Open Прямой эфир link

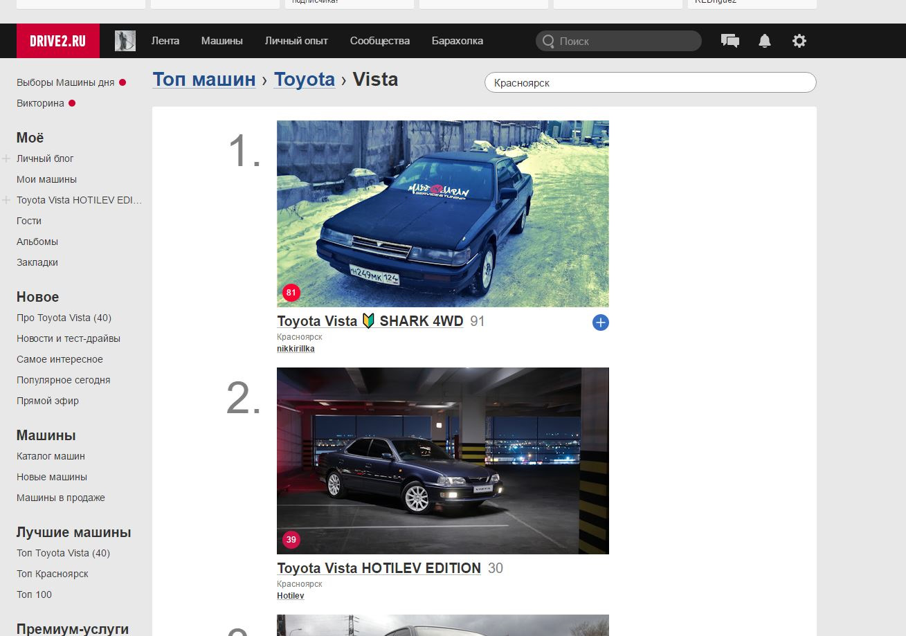(48, 401)
